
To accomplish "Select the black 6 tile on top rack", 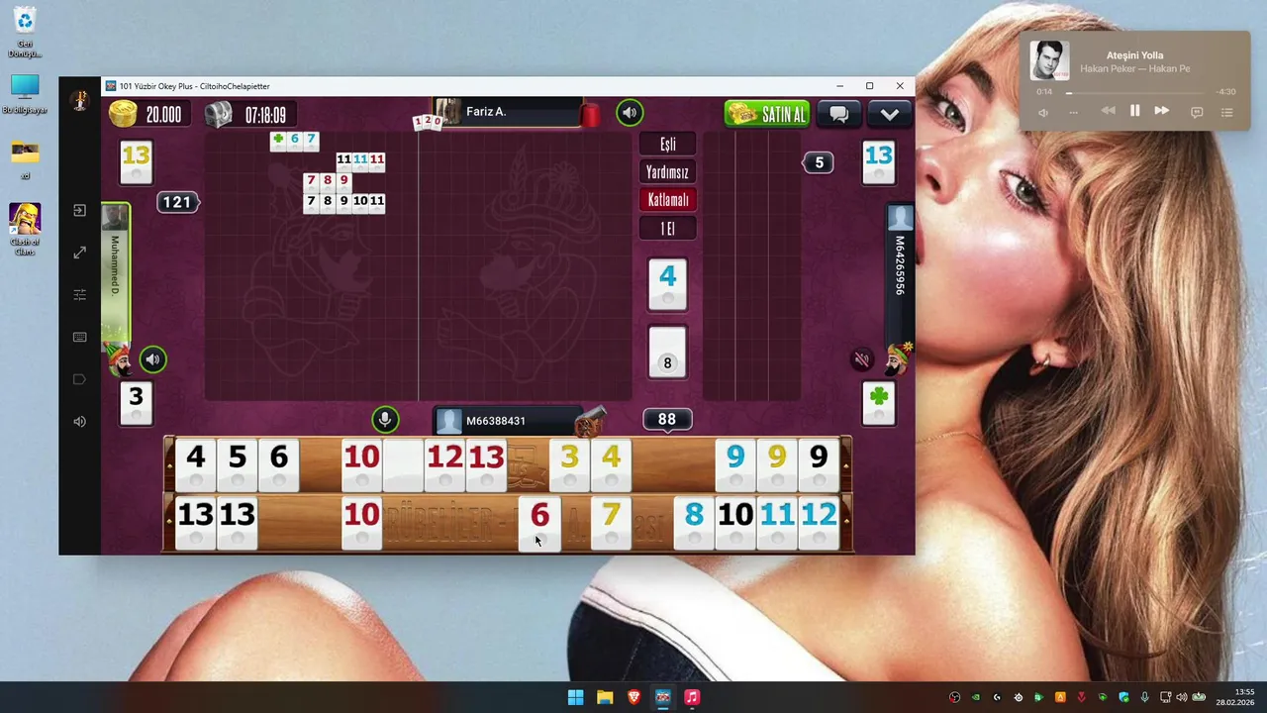I will click(x=279, y=465).
